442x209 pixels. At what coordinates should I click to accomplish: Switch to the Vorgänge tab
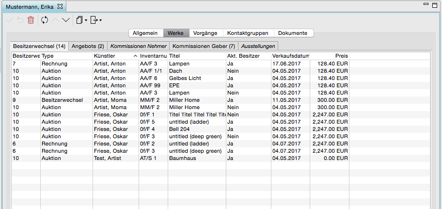(x=205, y=33)
